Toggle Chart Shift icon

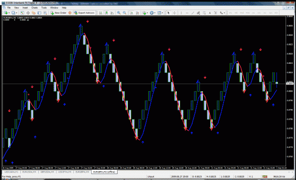137,13
